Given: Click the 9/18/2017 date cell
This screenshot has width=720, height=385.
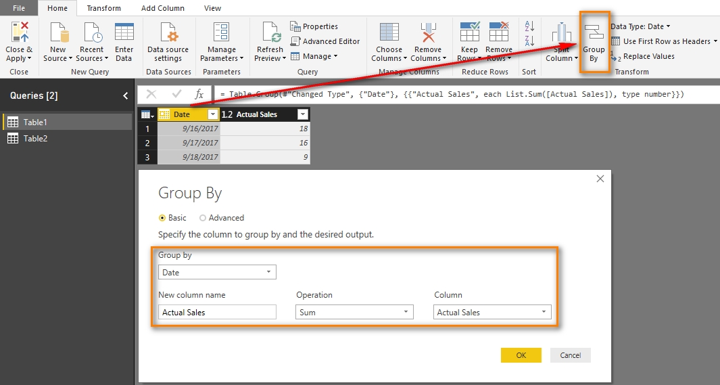Looking at the screenshot, I should pyautogui.click(x=189, y=157).
